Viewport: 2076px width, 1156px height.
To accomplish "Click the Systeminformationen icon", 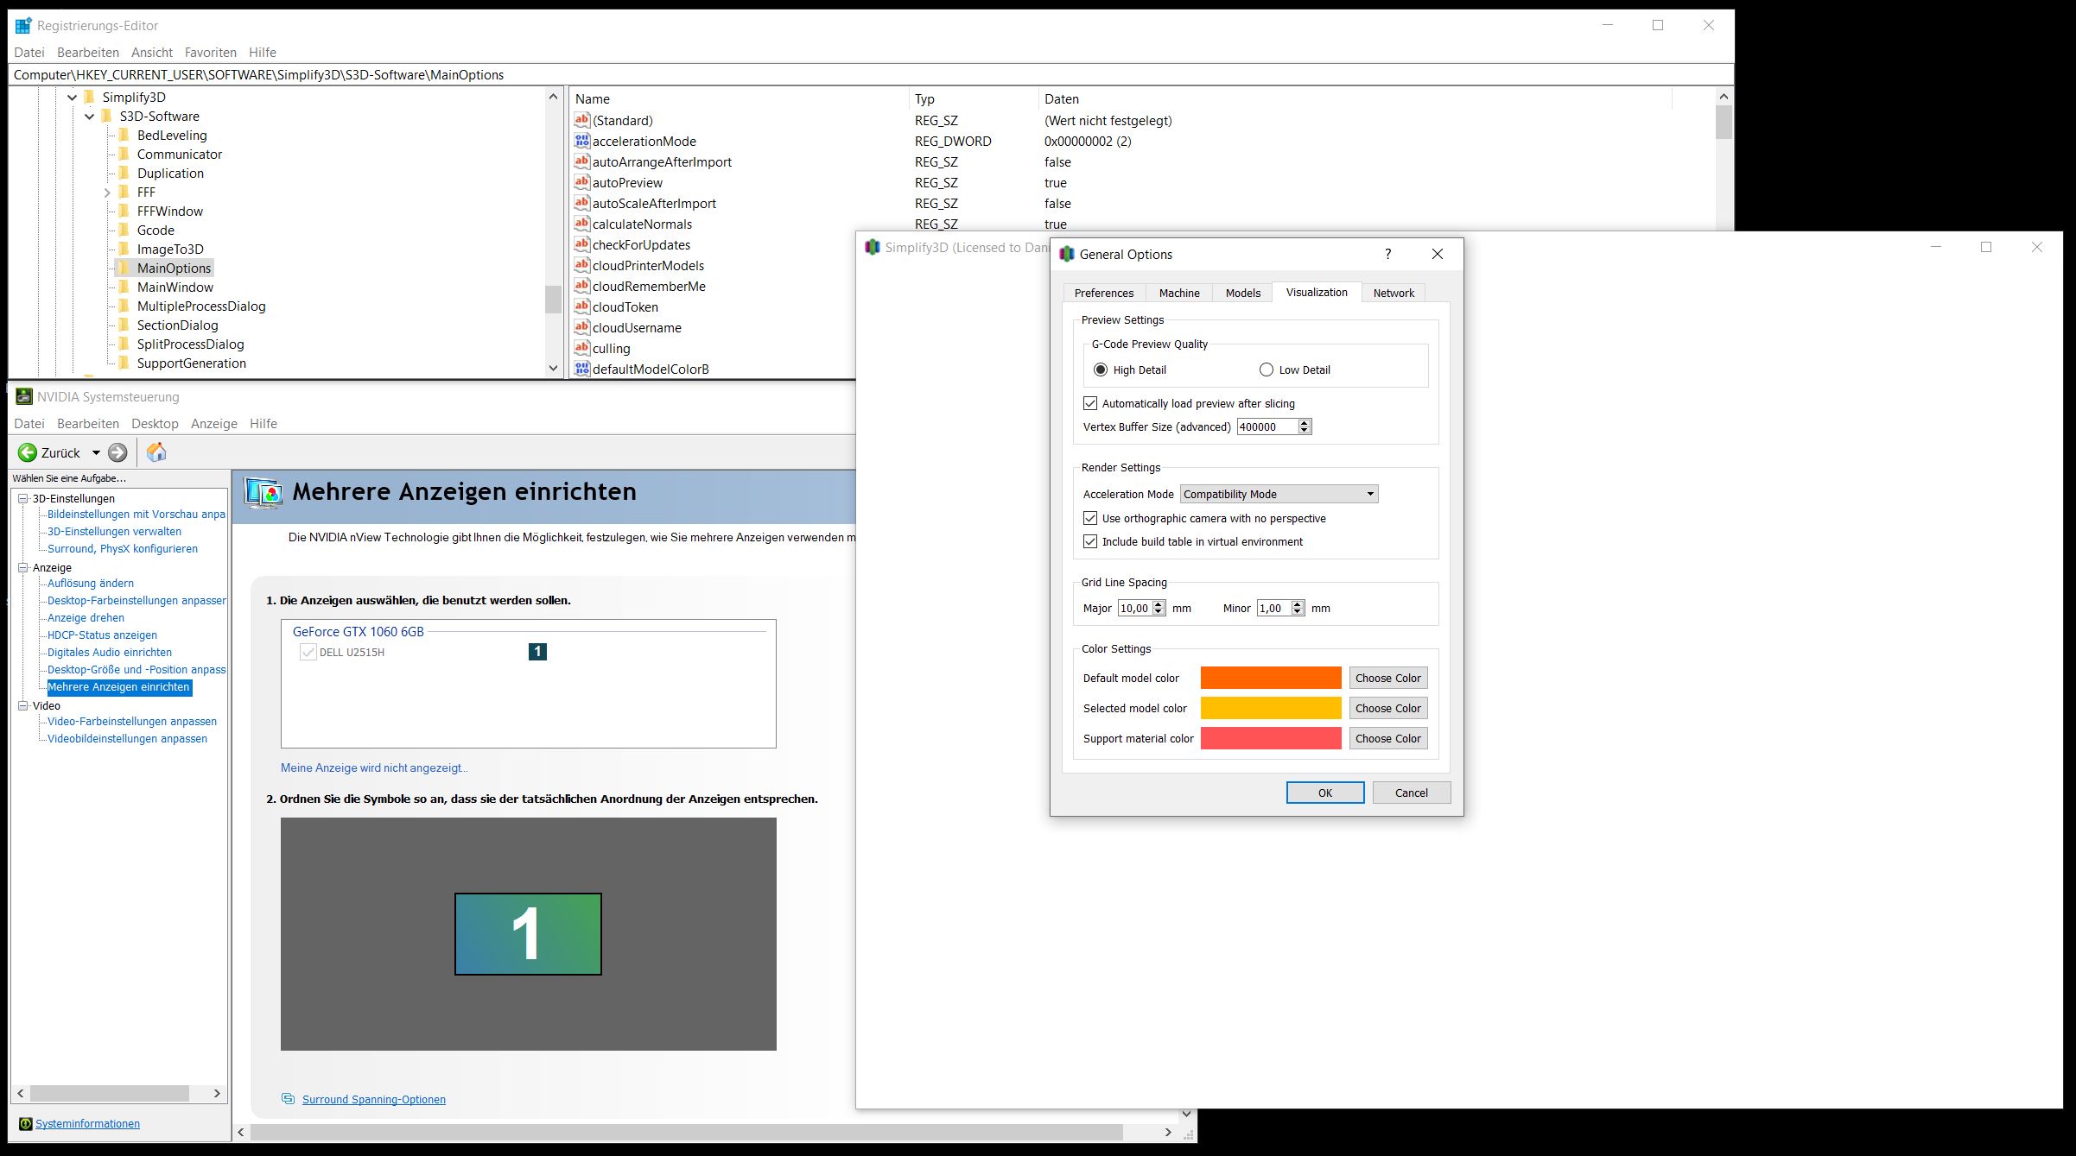I will (25, 1123).
